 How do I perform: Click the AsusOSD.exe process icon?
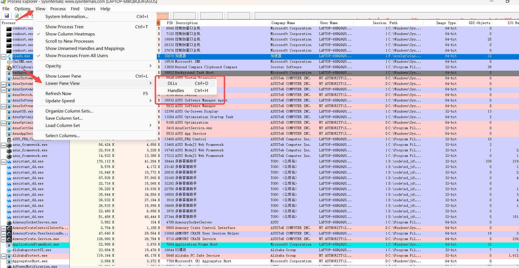pyautogui.click(x=9, y=112)
